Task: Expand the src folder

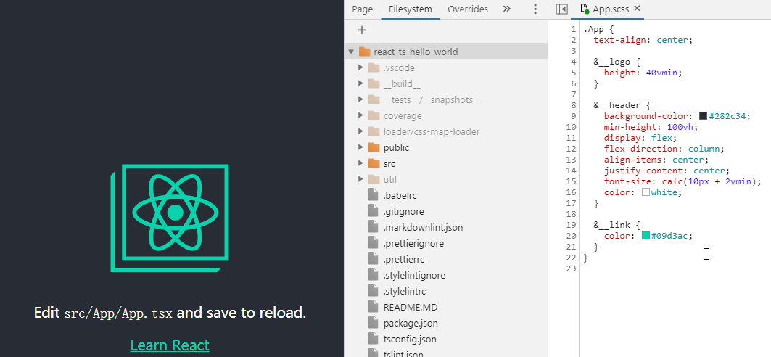Action: pos(360,163)
